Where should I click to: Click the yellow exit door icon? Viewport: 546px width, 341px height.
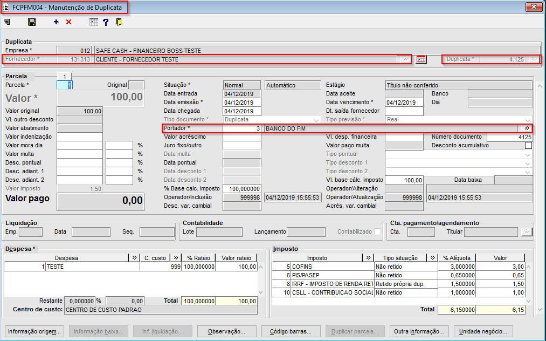click(x=119, y=22)
